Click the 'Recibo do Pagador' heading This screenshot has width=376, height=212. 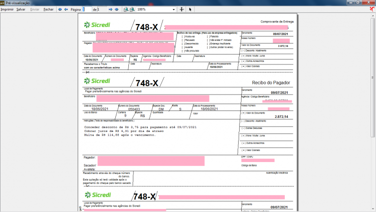click(x=271, y=82)
